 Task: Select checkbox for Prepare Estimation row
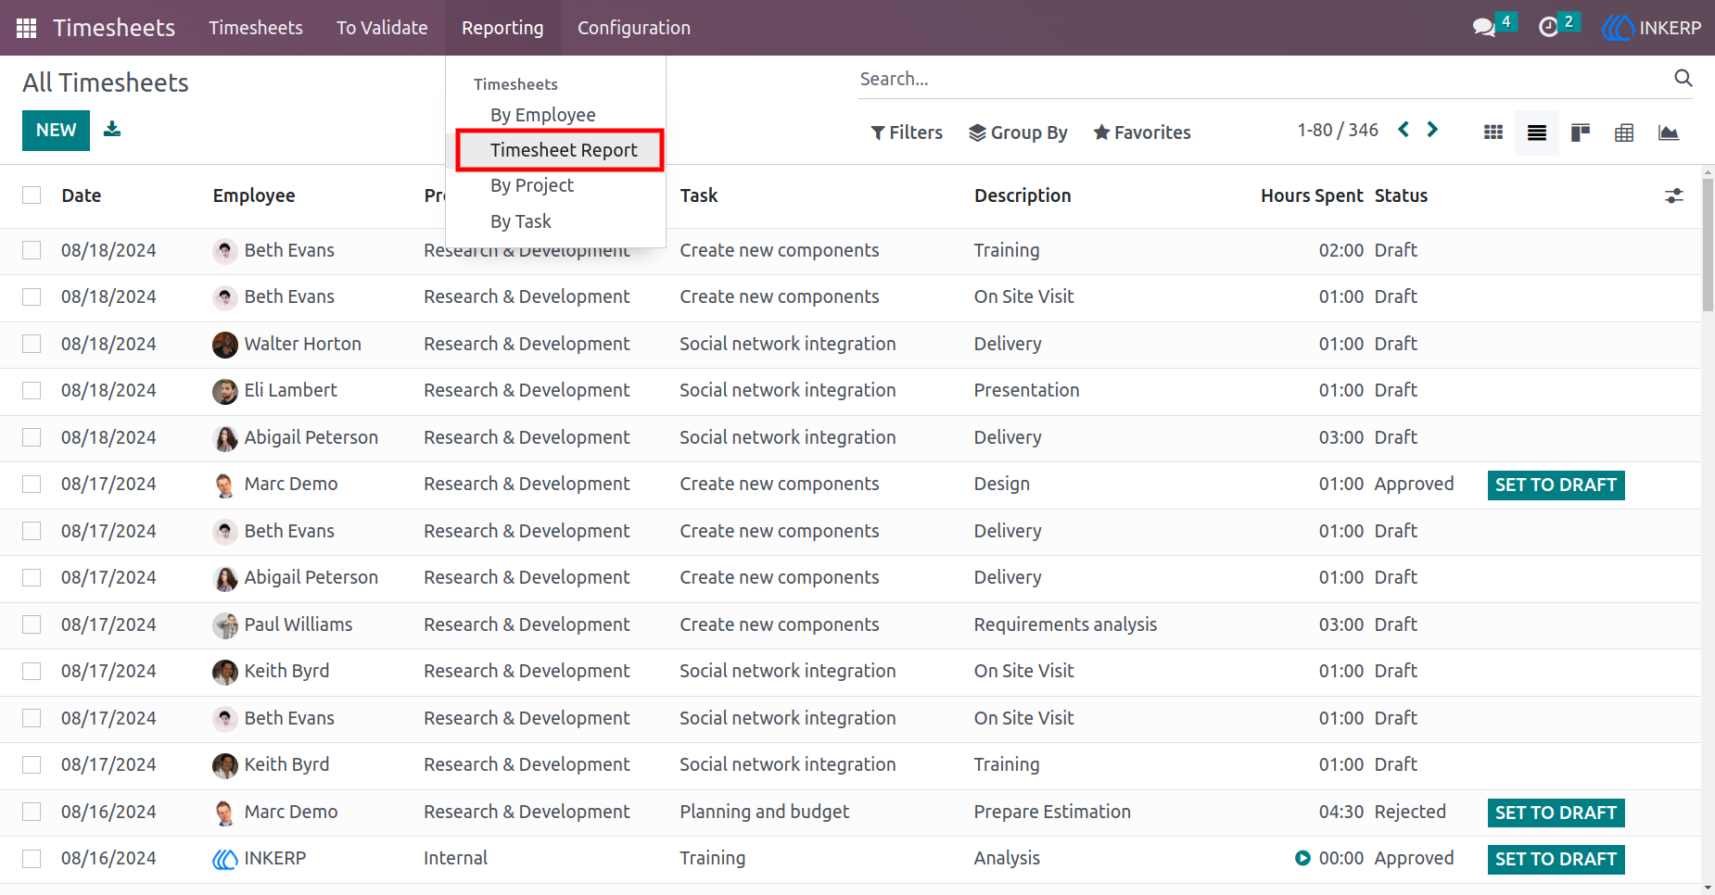point(32,812)
